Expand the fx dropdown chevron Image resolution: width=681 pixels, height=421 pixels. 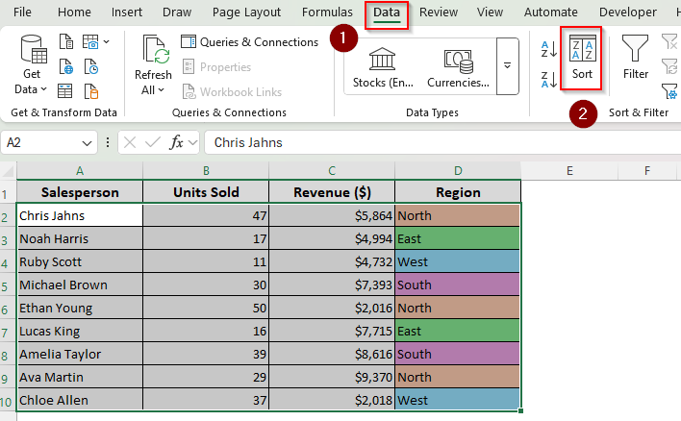click(x=192, y=142)
